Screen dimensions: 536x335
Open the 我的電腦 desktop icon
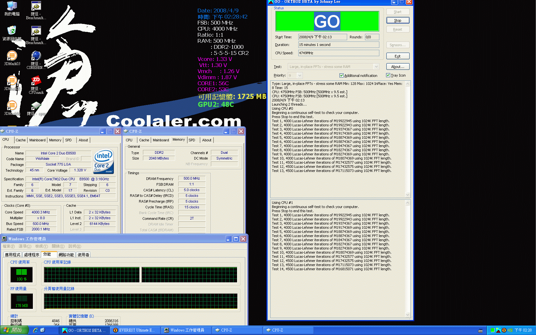12,8
